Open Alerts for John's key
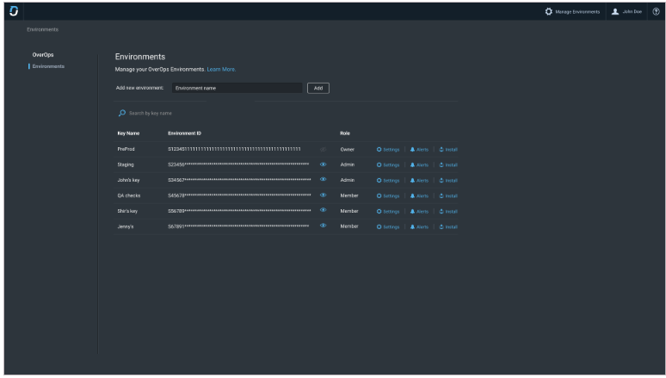 (x=419, y=181)
